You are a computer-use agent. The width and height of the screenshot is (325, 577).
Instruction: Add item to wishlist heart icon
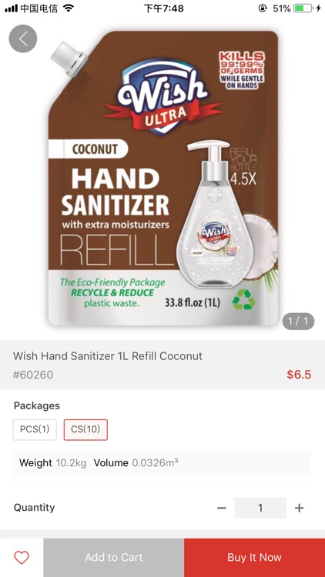coord(22,558)
